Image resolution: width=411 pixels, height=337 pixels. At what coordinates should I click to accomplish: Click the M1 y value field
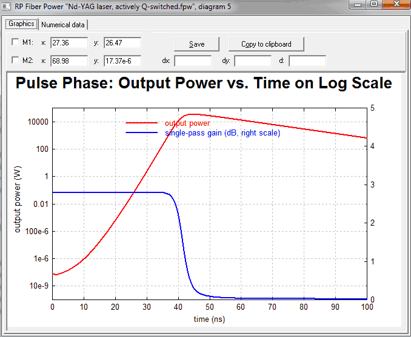[122, 42]
